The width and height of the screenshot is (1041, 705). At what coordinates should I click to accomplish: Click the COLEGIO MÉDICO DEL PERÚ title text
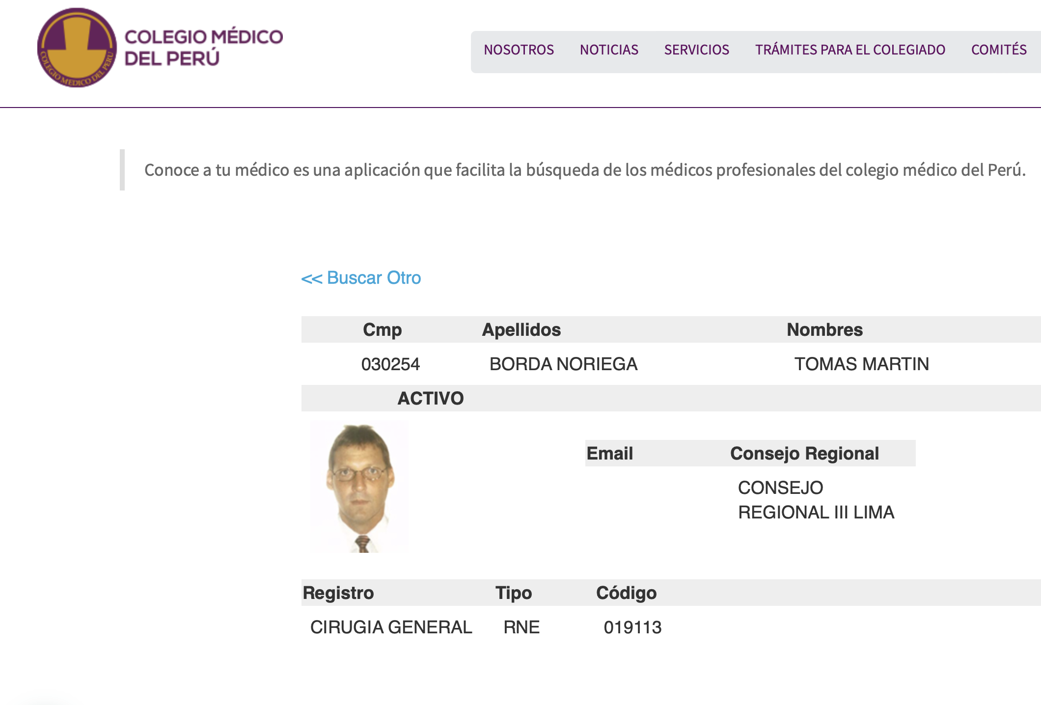[x=204, y=48]
